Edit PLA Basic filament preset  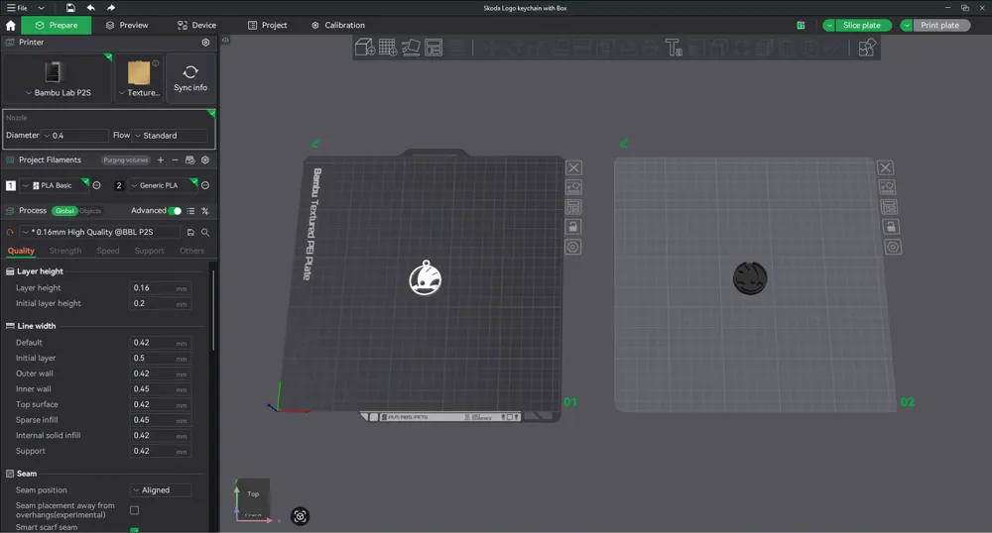point(96,185)
